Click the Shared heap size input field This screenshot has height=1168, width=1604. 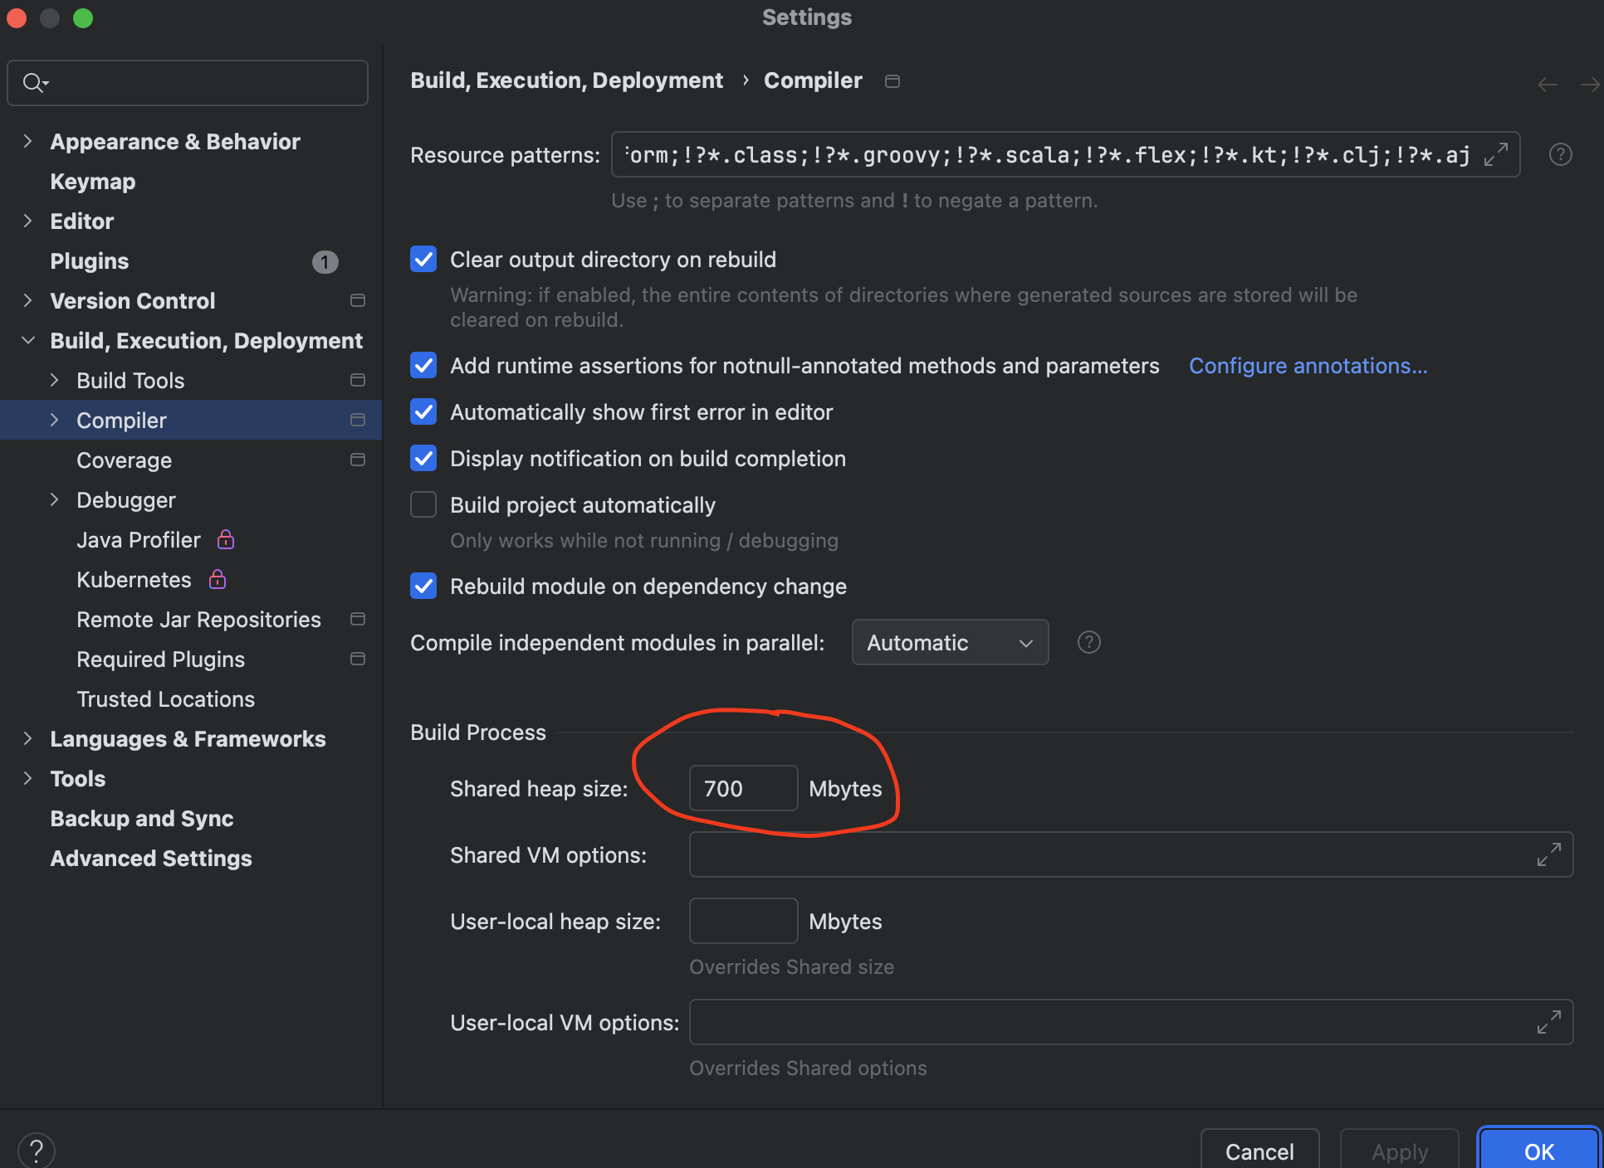click(x=743, y=788)
